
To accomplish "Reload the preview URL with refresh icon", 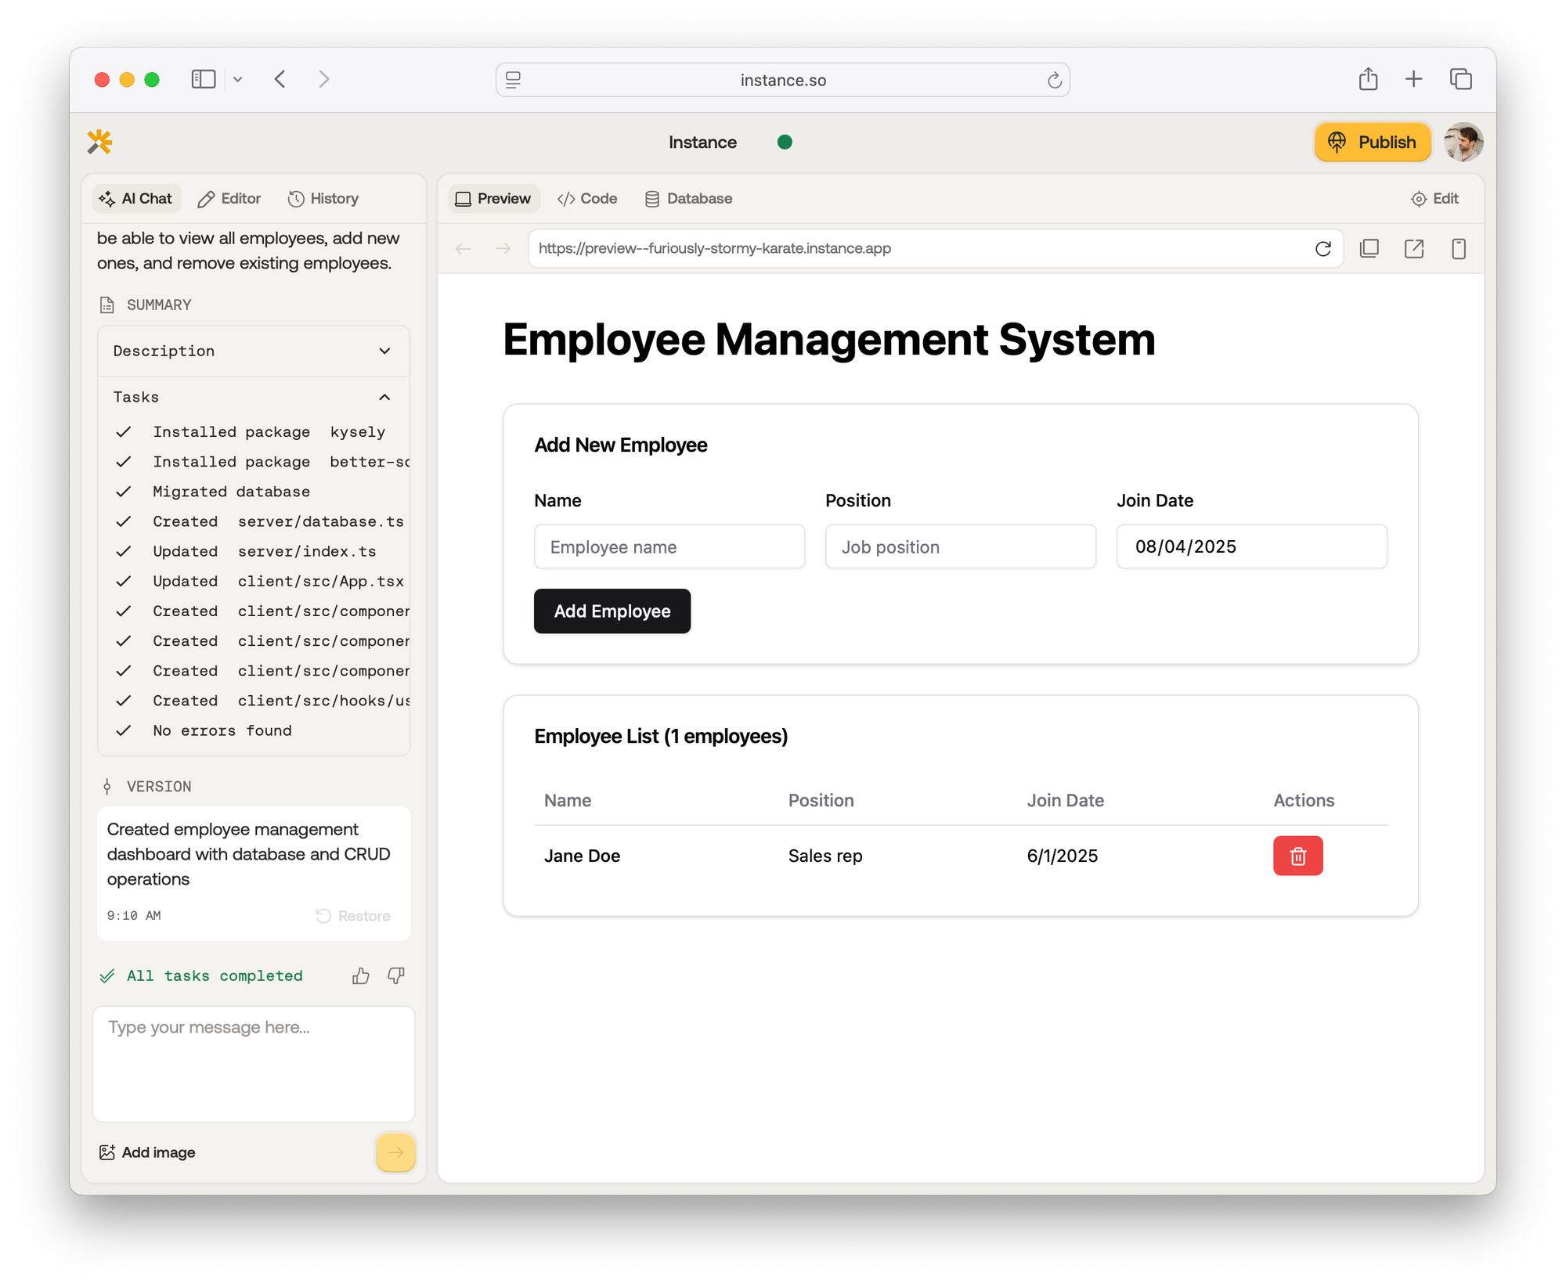I will [x=1322, y=249].
